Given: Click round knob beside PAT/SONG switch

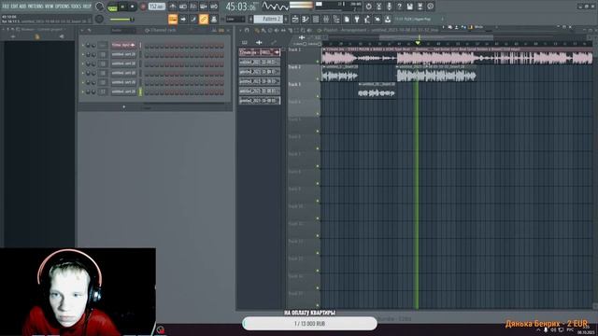Looking at the screenshot, I should point(100,7).
